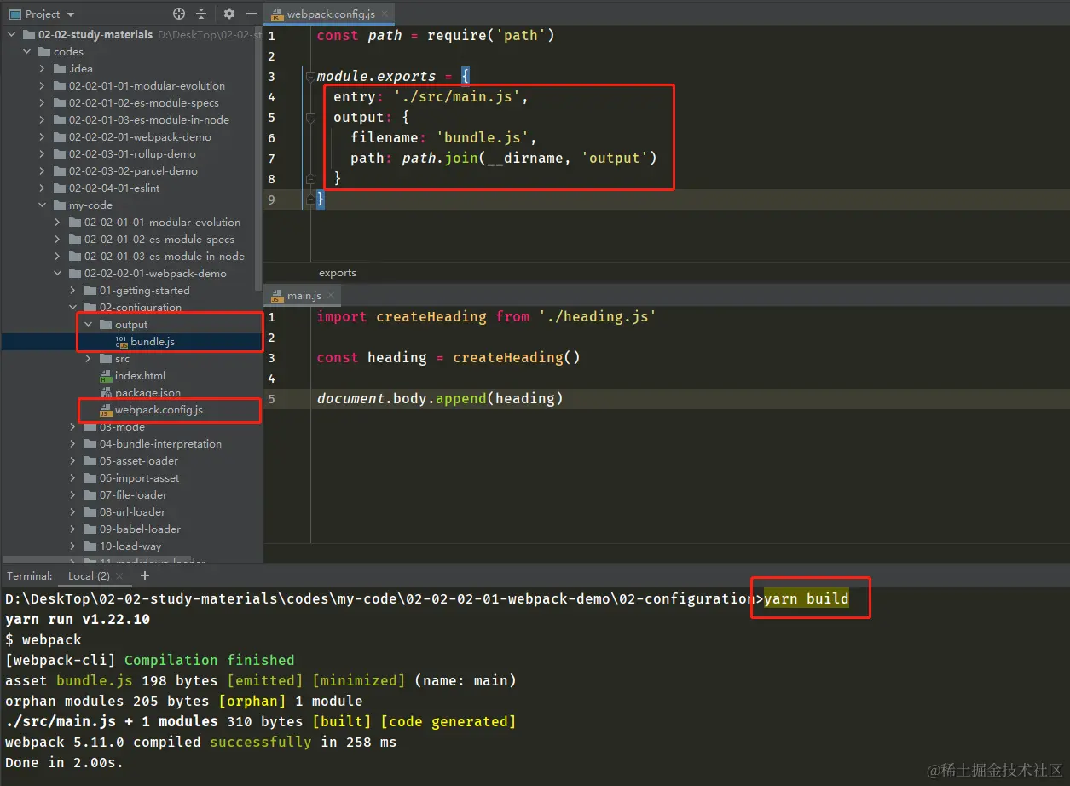
Task: Switch to the main.js editor tab
Action: [x=304, y=296]
